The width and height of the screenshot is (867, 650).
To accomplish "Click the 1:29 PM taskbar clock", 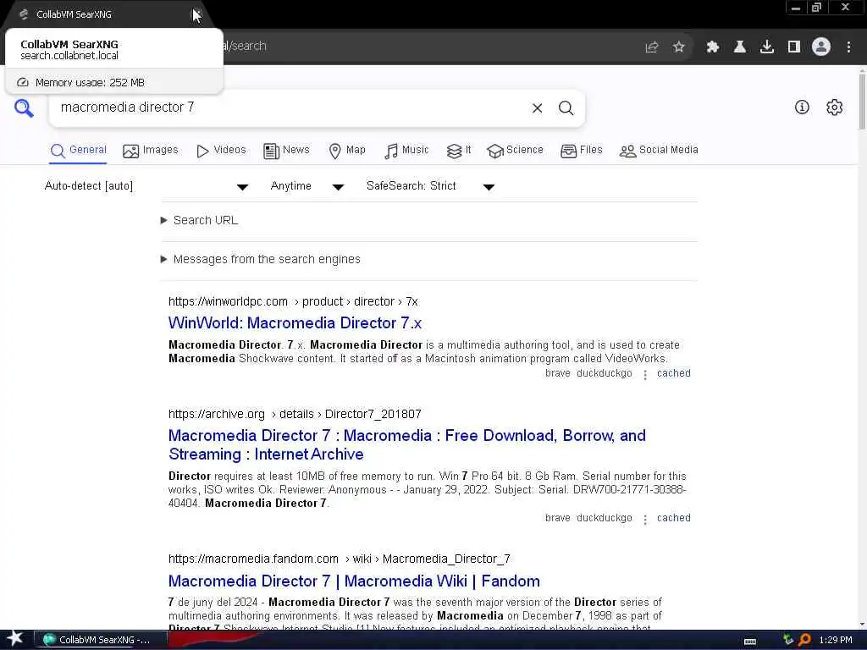I will click(836, 640).
